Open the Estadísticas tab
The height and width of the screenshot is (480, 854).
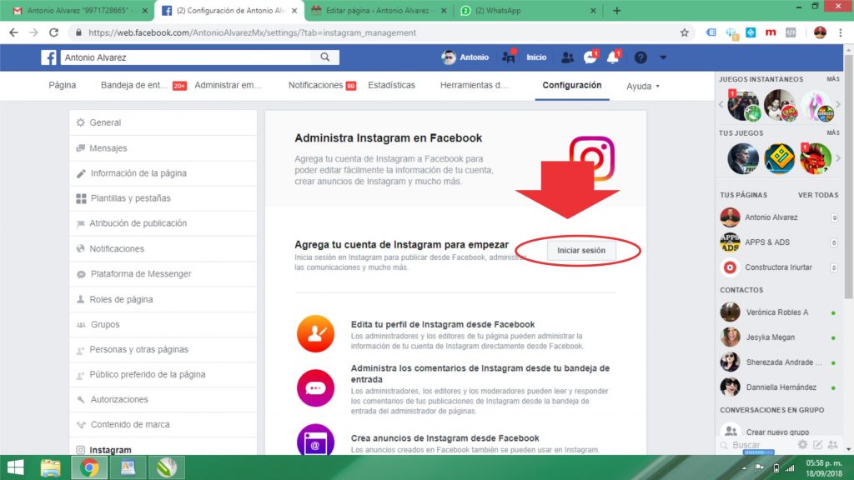[391, 86]
